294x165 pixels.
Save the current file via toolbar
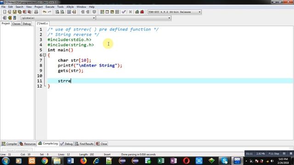14,12
